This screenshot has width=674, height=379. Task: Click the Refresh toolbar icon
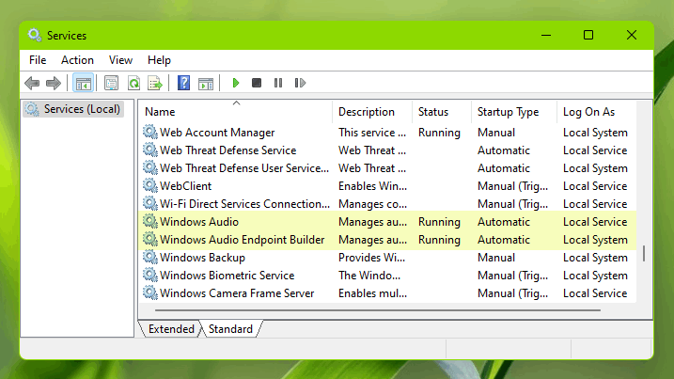(133, 83)
